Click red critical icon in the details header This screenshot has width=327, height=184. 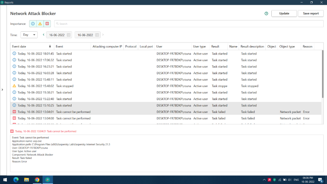pyautogui.click(x=12, y=131)
